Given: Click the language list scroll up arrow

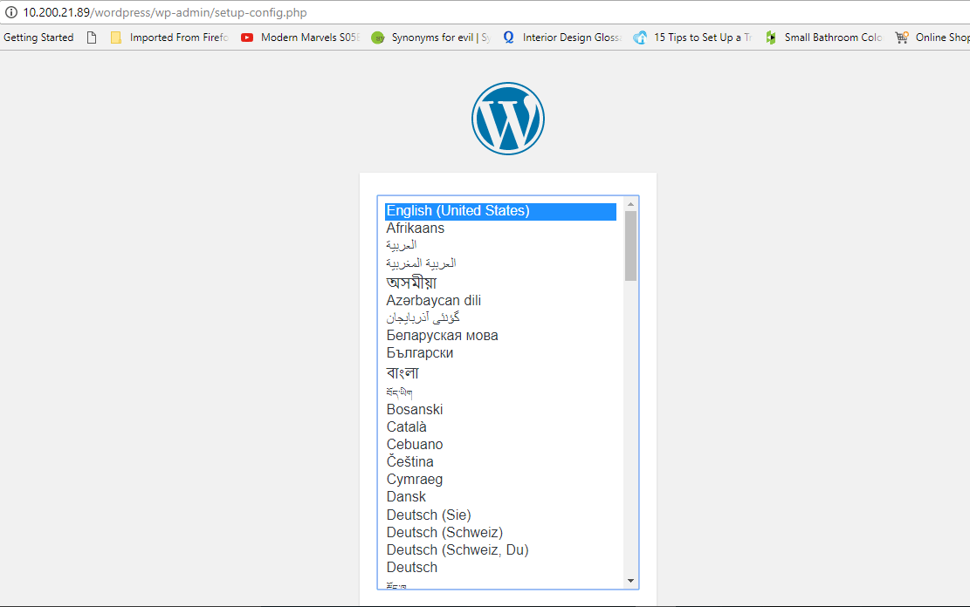Looking at the screenshot, I should (x=630, y=204).
